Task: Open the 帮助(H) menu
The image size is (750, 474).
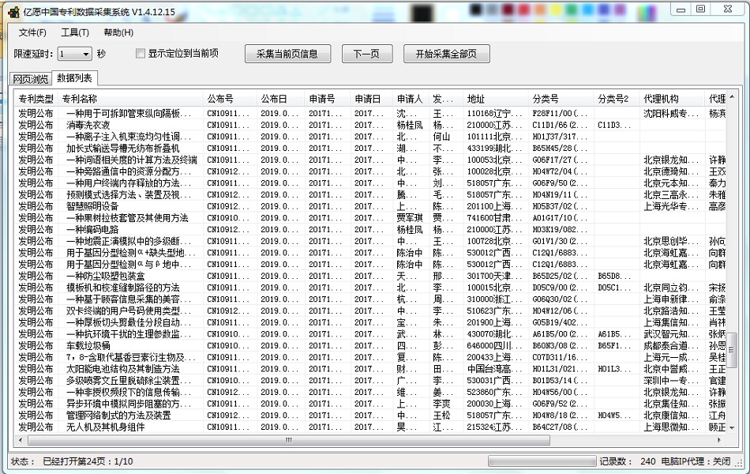Action: pos(118,32)
